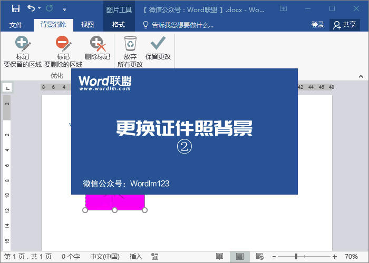Click the bottom-left picture selection handle
The image size is (369, 263).
tap(85, 210)
